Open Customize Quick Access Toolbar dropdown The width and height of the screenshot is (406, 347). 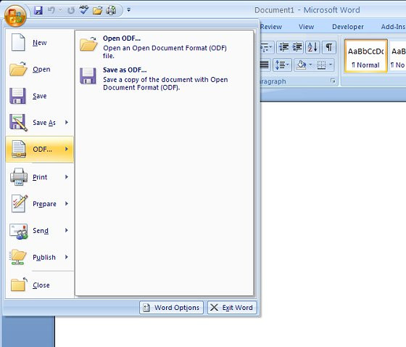point(129,10)
